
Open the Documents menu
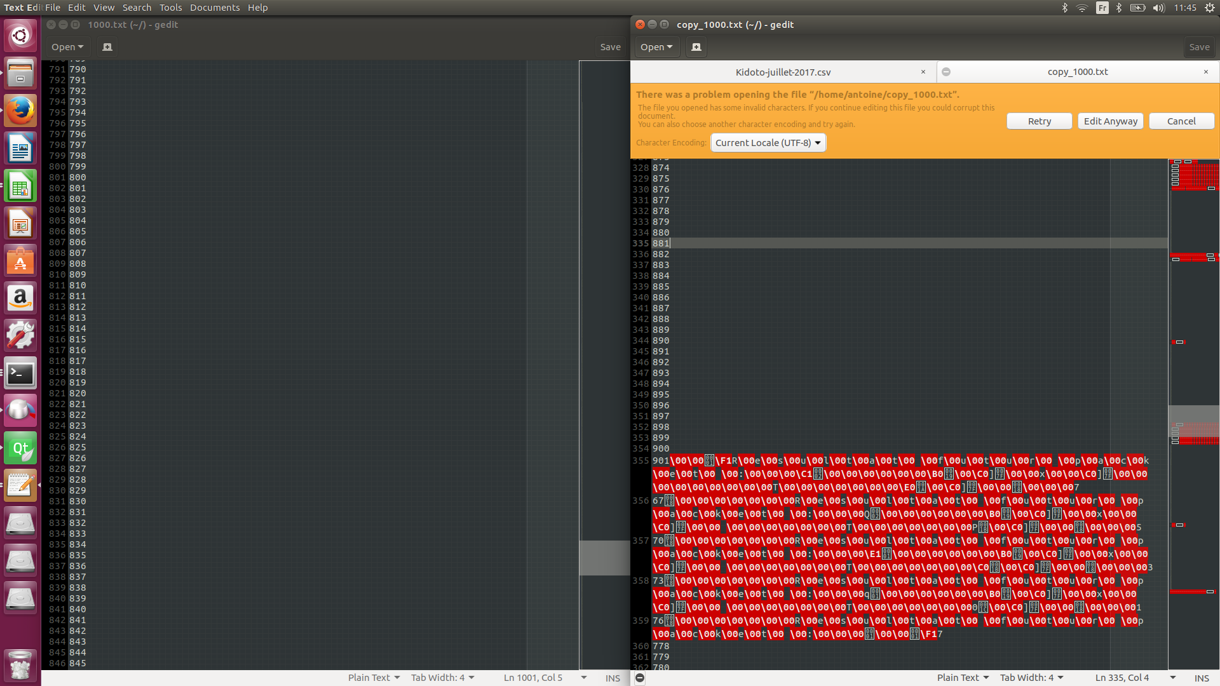214,7
